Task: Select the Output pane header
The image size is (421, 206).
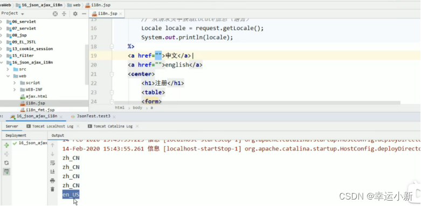Action: pyautogui.click(x=58, y=136)
